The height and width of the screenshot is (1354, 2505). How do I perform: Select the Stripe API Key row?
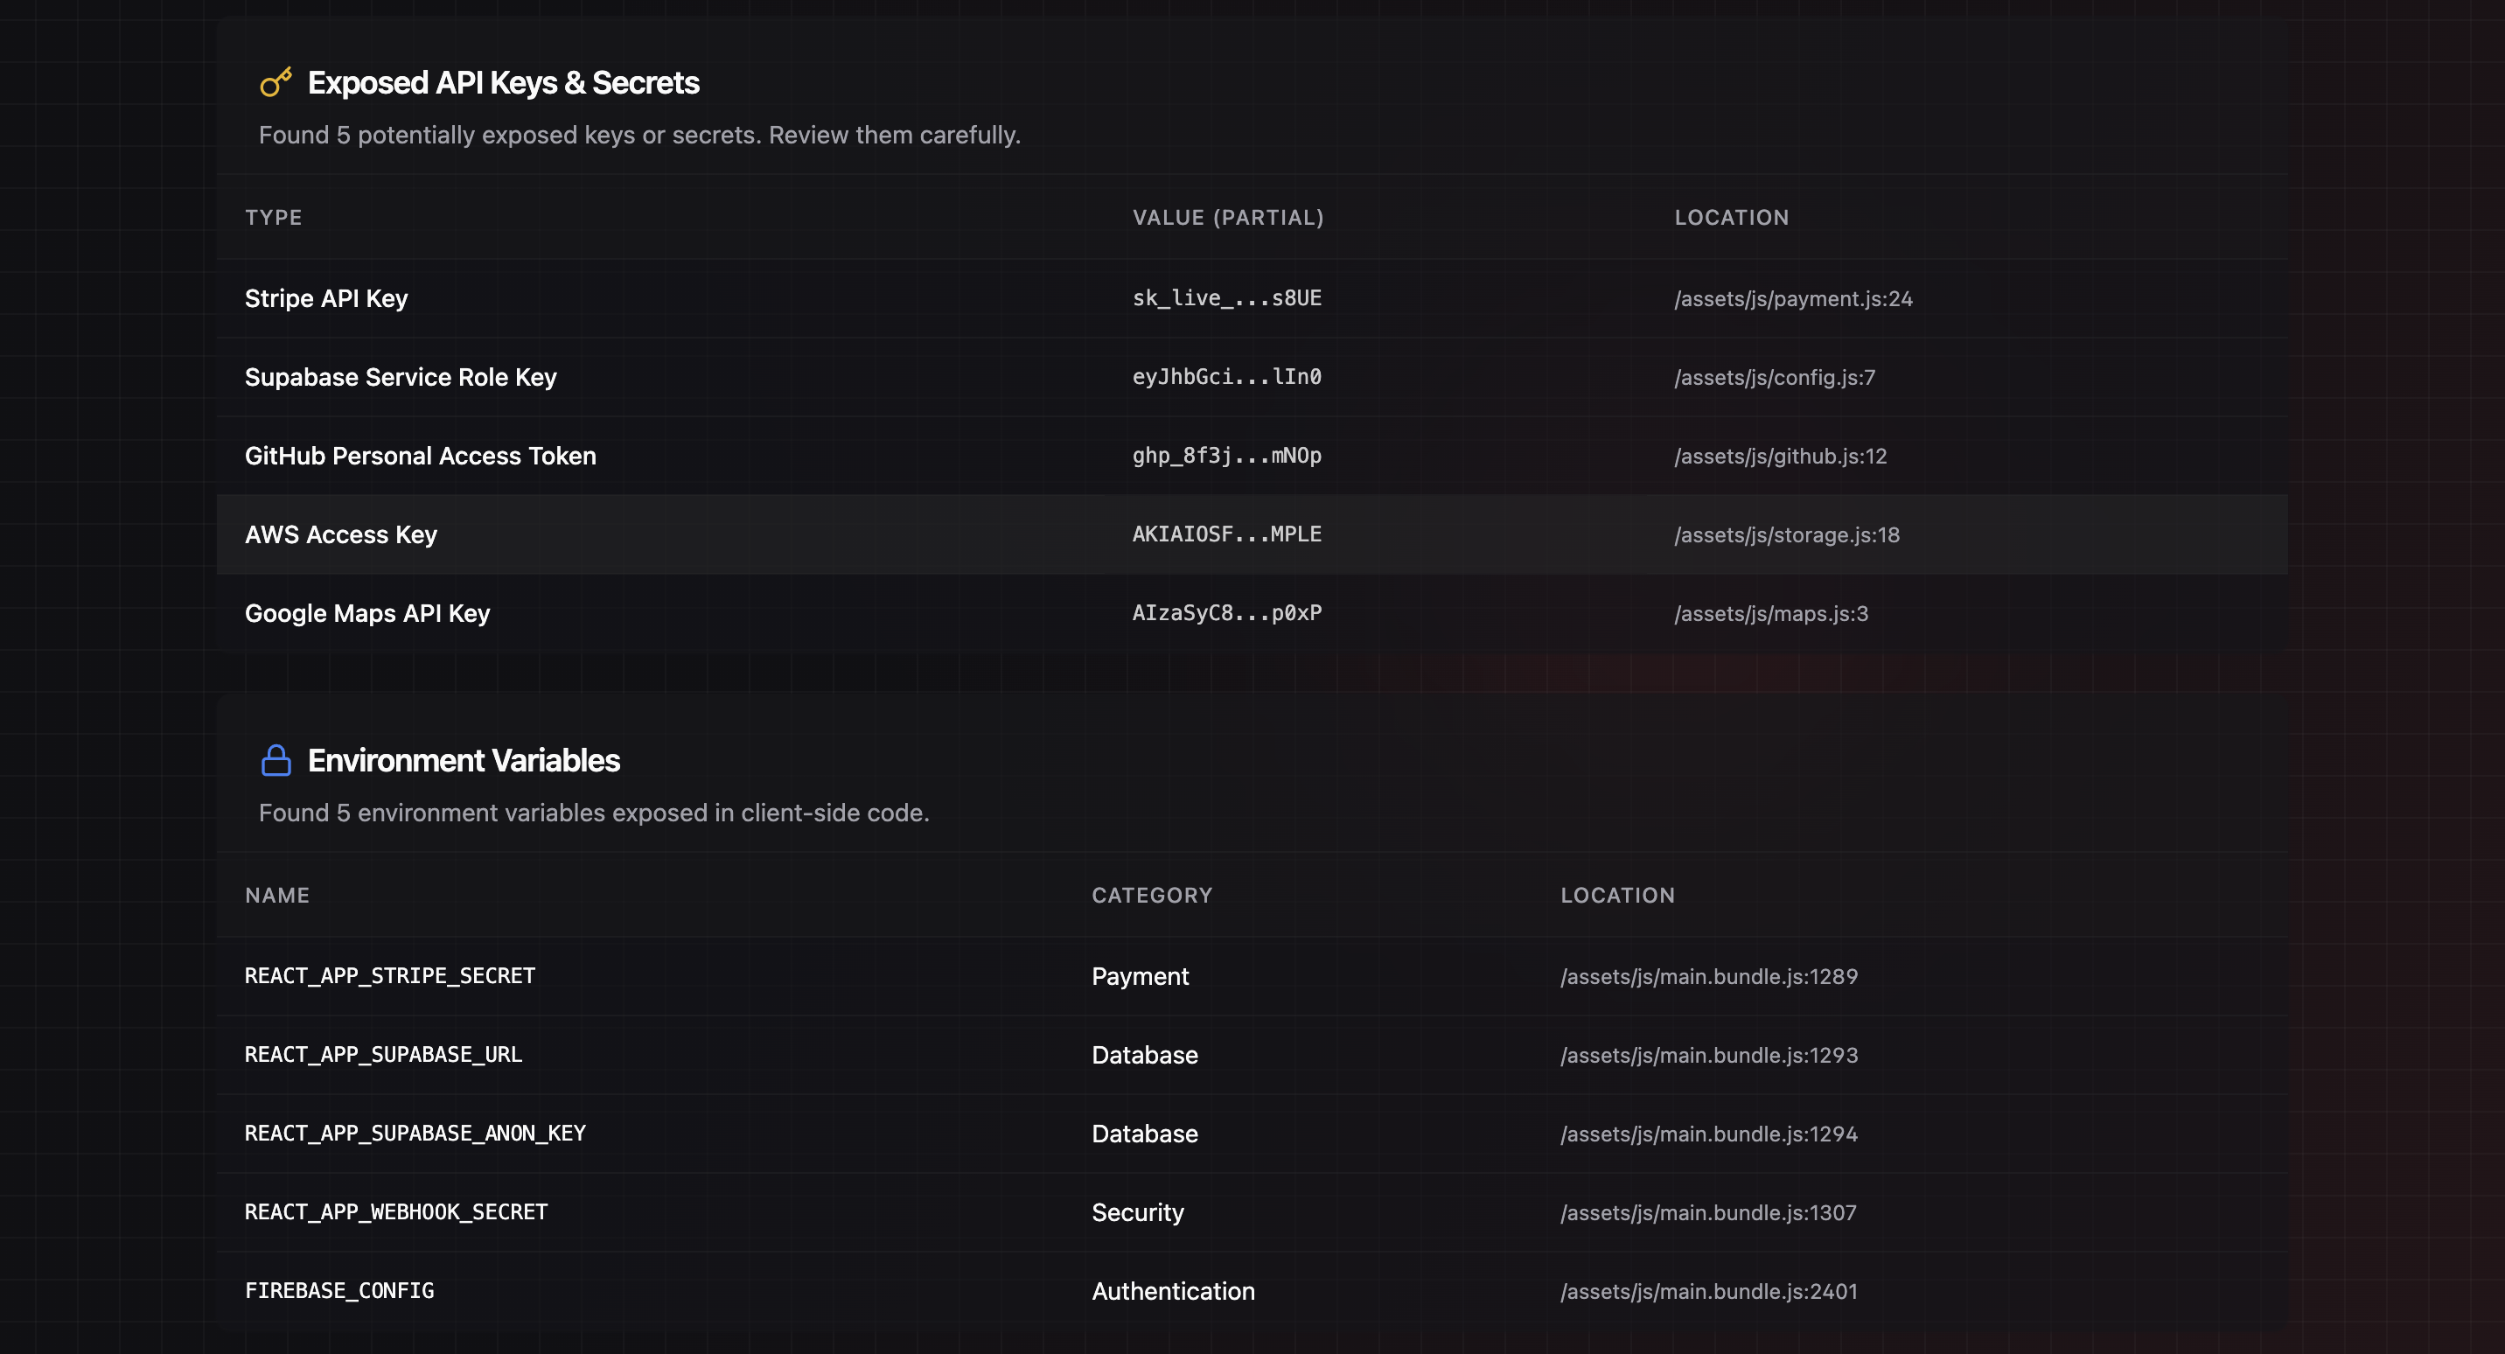[325, 298]
